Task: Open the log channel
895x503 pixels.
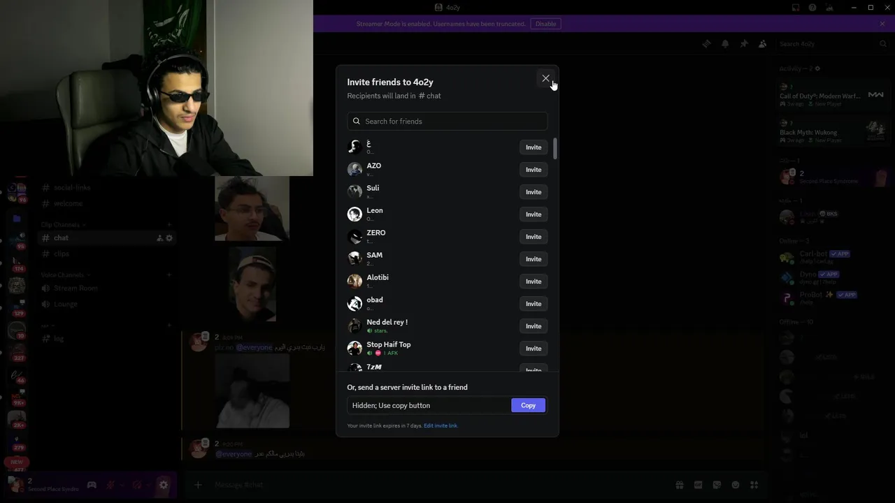Action: (x=106, y=338)
